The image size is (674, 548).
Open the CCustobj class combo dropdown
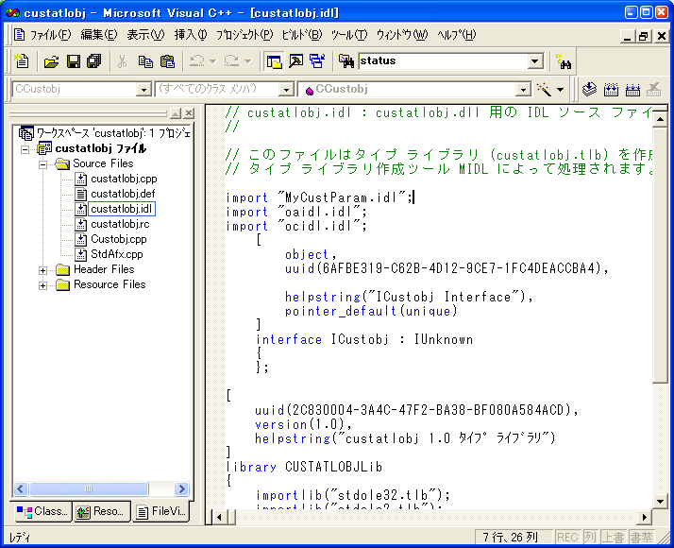tap(143, 90)
